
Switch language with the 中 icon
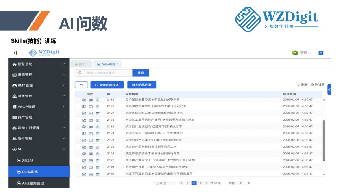point(321,53)
